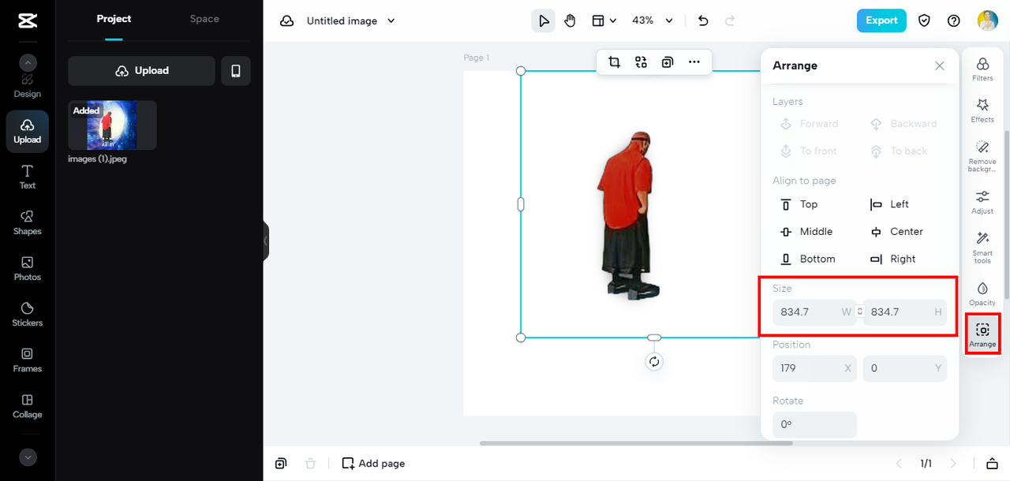Screen dimensions: 1010x481
Task: Align image to Middle of page
Action: pyautogui.click(x=806, y=232)
